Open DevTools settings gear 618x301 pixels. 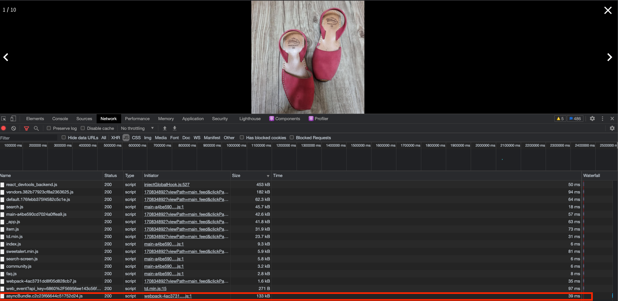[592, 119]
